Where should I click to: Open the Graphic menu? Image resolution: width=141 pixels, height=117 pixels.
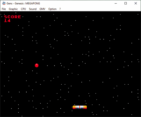tap(13, 9)
